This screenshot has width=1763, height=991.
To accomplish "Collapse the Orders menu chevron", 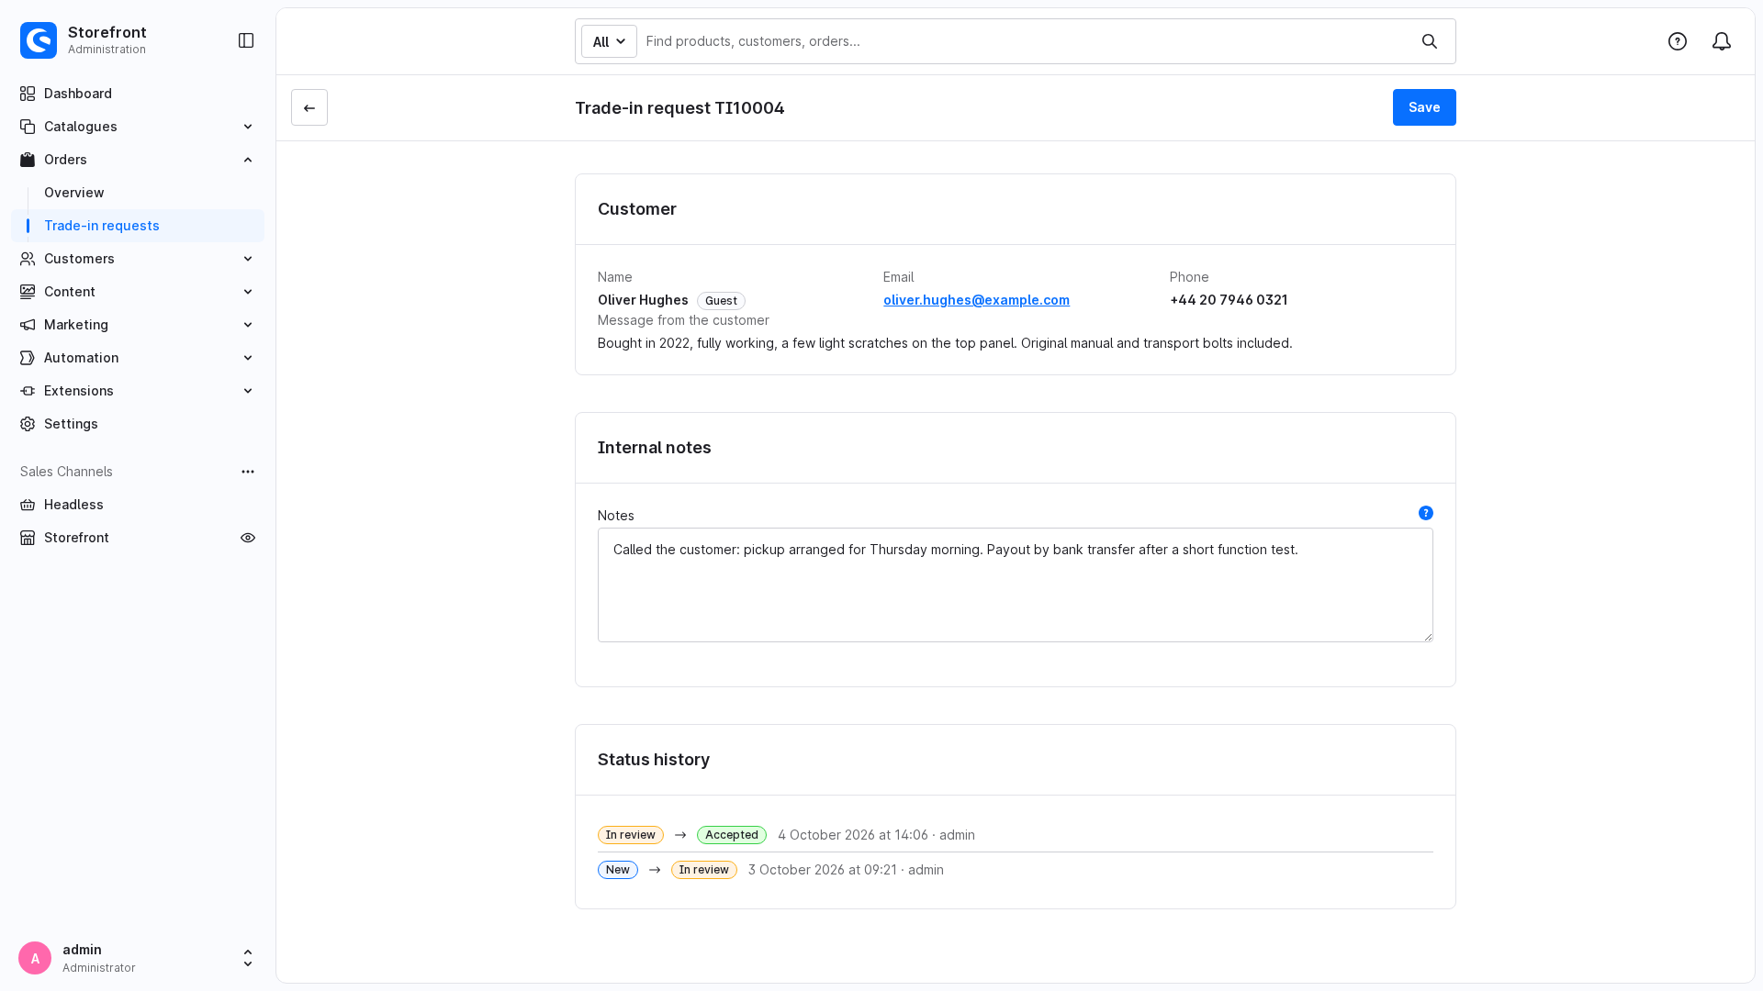I will pos(248,160).
